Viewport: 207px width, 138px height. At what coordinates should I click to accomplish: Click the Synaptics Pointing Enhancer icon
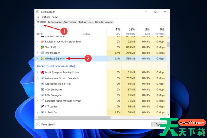tap(42, 72)
